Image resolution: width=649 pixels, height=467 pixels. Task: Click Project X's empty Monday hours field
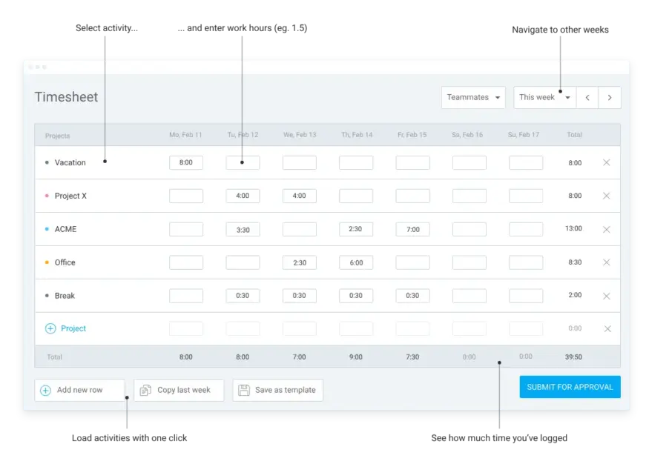pyautogui.click(x=186, y=196)
